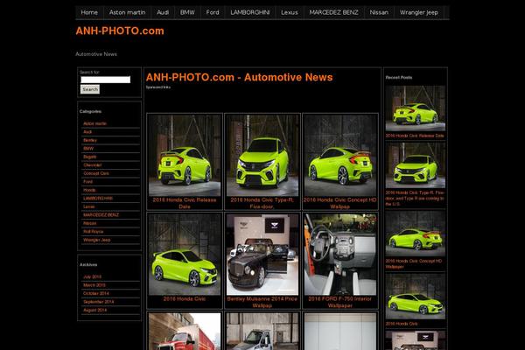Image resolution: width=525 pixels, height=350 pixels.
Task: Open the Lexus category in the sidebar
Action: click(x=88, y=206)
